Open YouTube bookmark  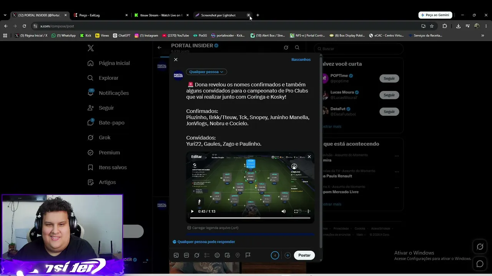pyautogui.click(x=176, y=35)
